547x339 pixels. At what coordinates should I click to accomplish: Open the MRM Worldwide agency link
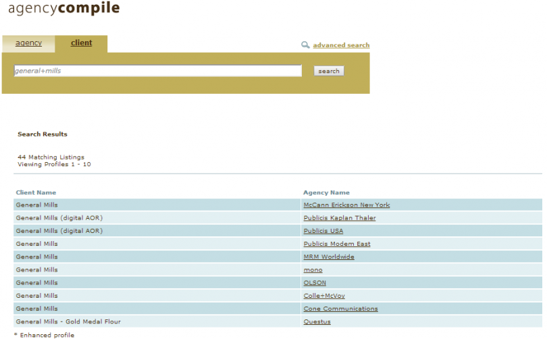click(x=329, y=257)
